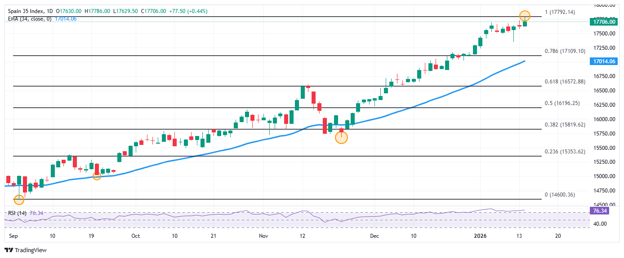Image resolution: width=624 pixels, height=258 pixels.
Task: Click the orange circle at the chart high
Action: (525, 16)
